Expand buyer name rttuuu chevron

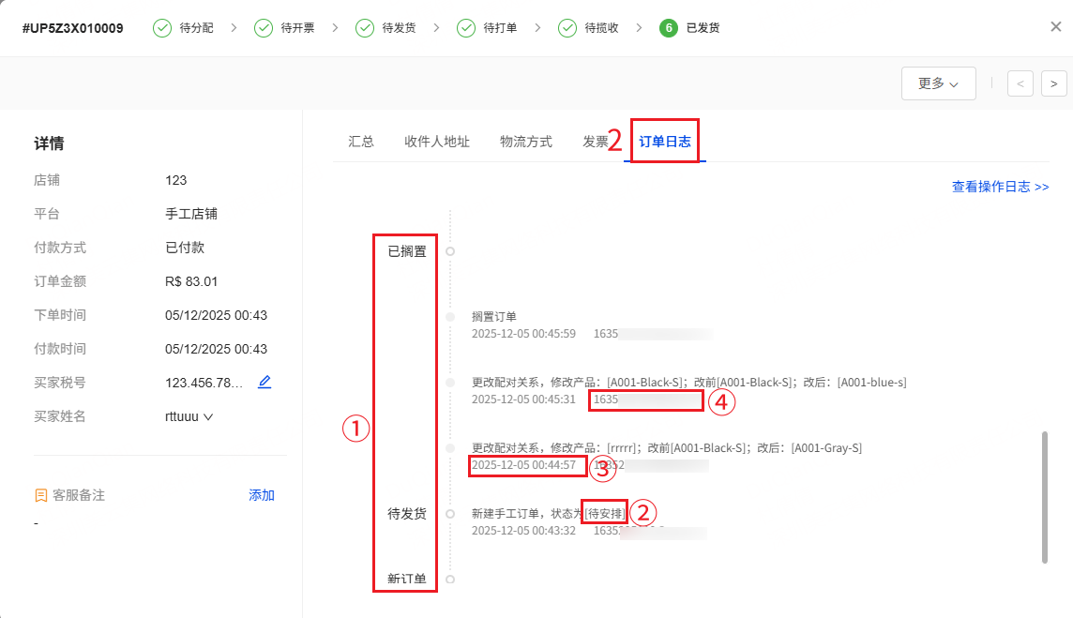click(208, 416)
